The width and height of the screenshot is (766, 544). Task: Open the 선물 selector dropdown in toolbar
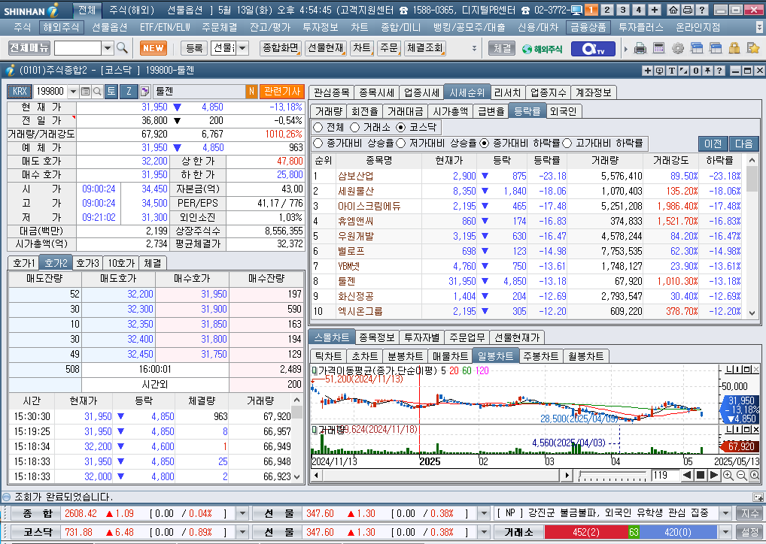point(243,48)
